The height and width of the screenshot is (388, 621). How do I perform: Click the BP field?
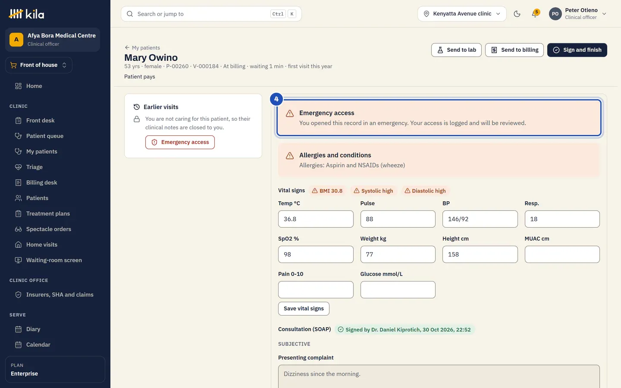pyautogui.click(x=480, y=219)
